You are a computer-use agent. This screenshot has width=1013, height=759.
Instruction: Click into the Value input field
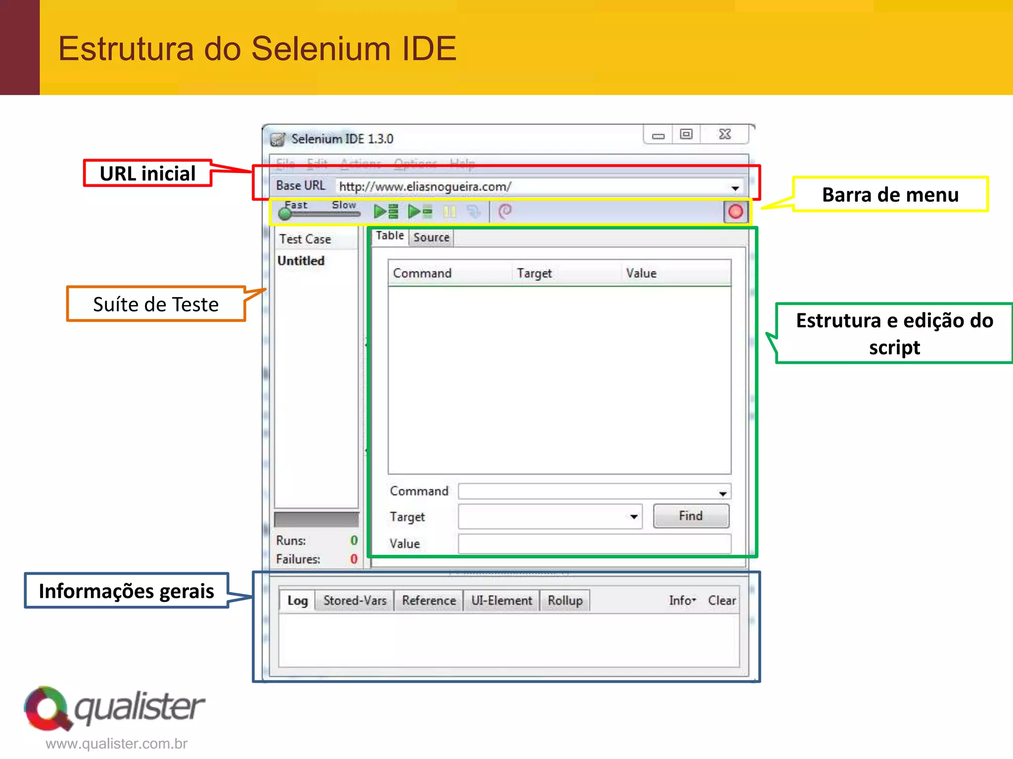click(x=594, y=544)
